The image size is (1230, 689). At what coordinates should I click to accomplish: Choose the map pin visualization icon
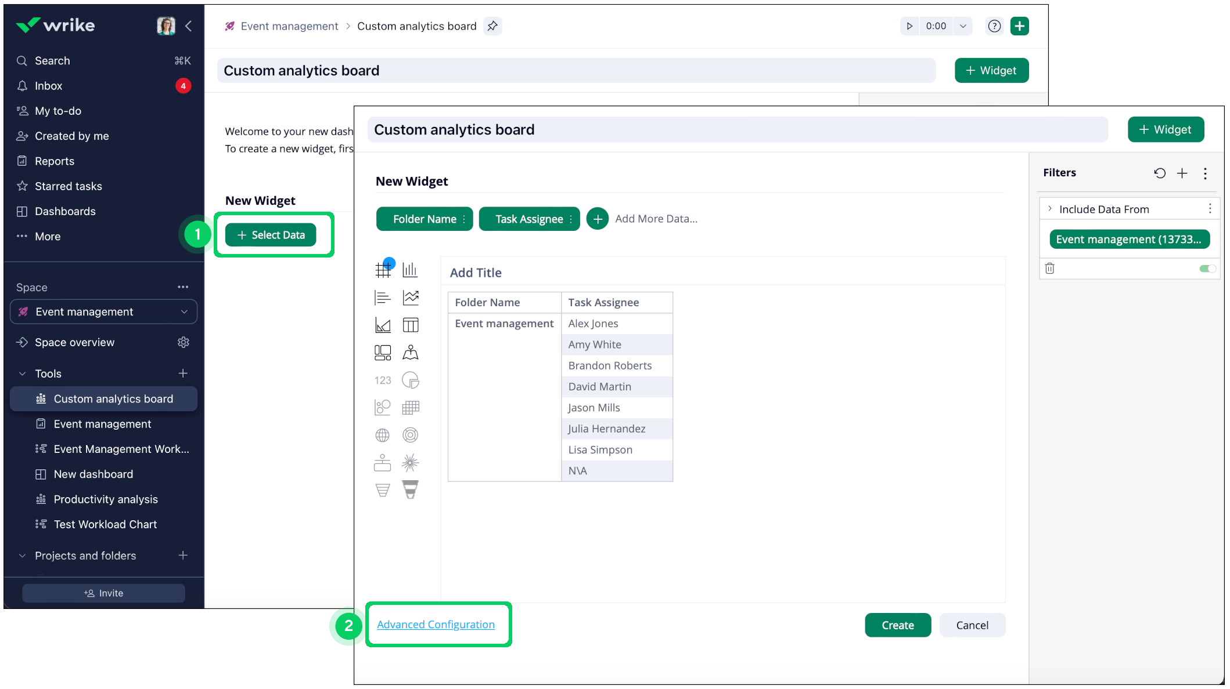point(411,353)
